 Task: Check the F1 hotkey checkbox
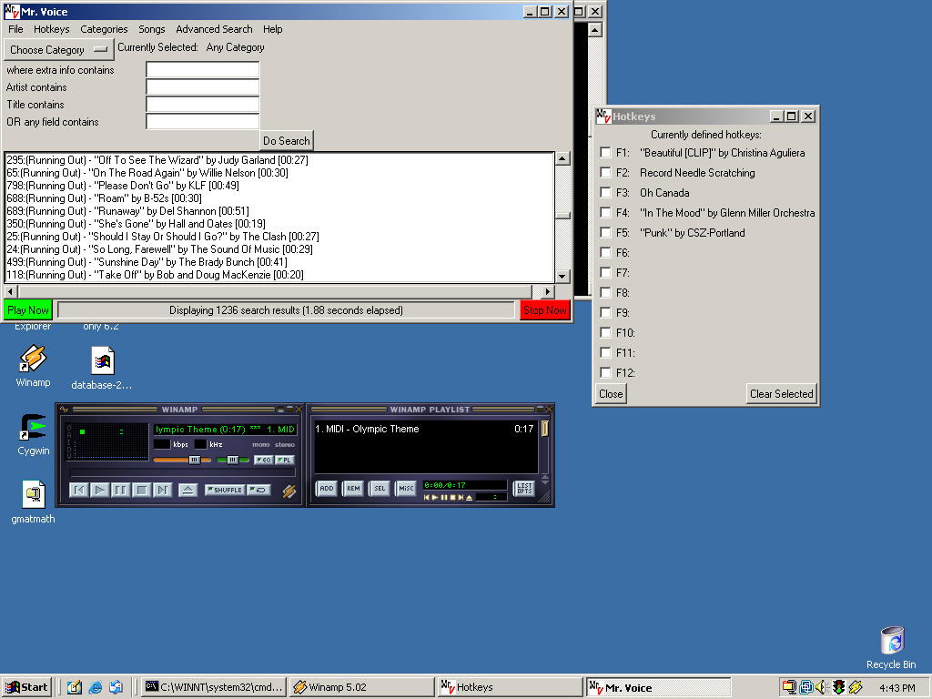(x=605, y=153)
